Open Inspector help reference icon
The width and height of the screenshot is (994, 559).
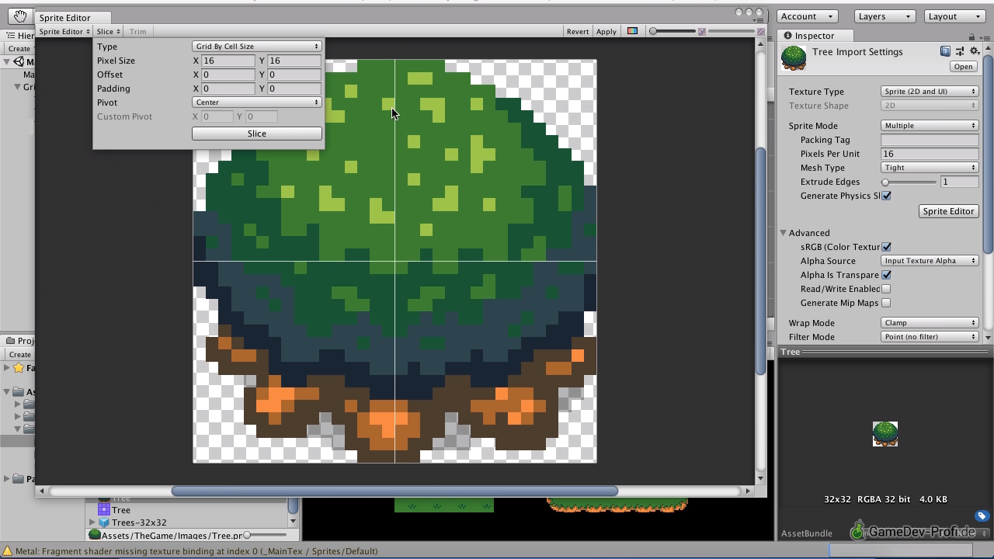tap(945, 51)
